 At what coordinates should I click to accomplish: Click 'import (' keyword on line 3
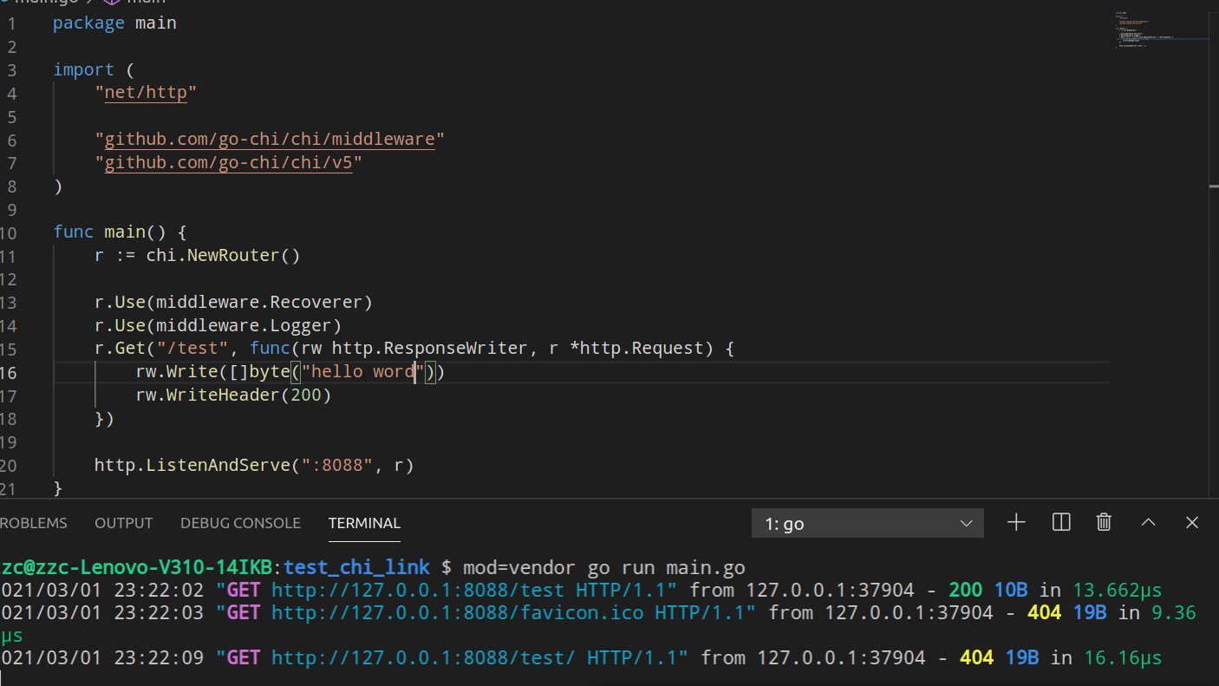[x=94, y=69]
